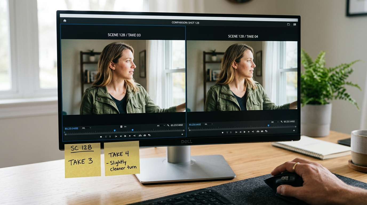Click the Take 03 video preview

(x=123, y=77)
